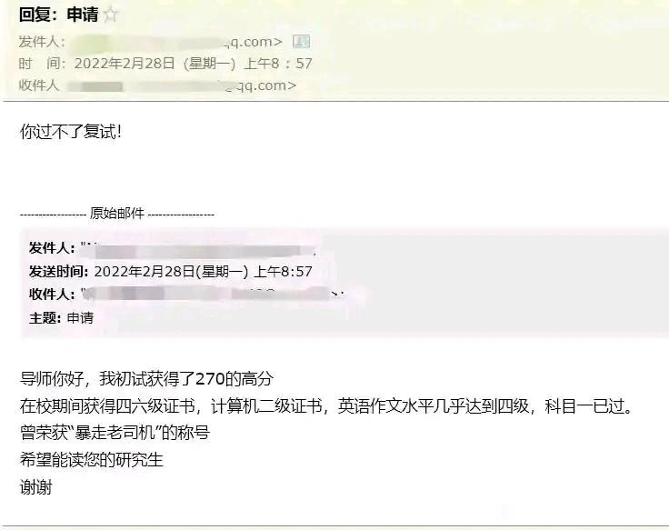Click the blurred sender address ending q.com
The image size is (669, 530).
(x=177, y=42)
